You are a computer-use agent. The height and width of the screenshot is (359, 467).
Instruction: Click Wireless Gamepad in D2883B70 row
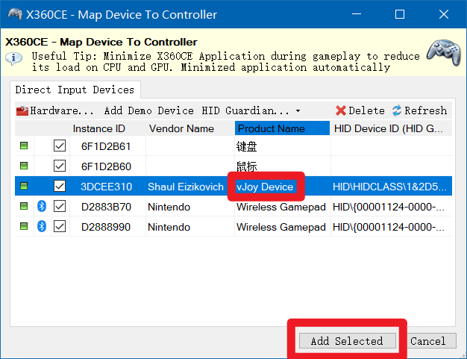coord(280,207)
